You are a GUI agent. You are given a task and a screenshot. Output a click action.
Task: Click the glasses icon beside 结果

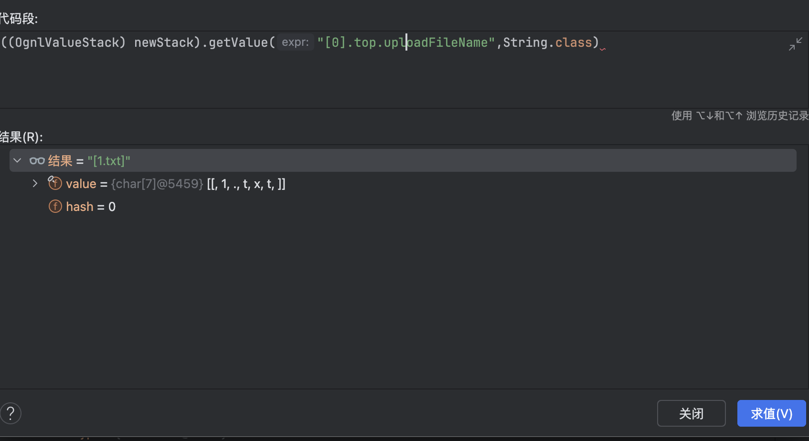37,160
